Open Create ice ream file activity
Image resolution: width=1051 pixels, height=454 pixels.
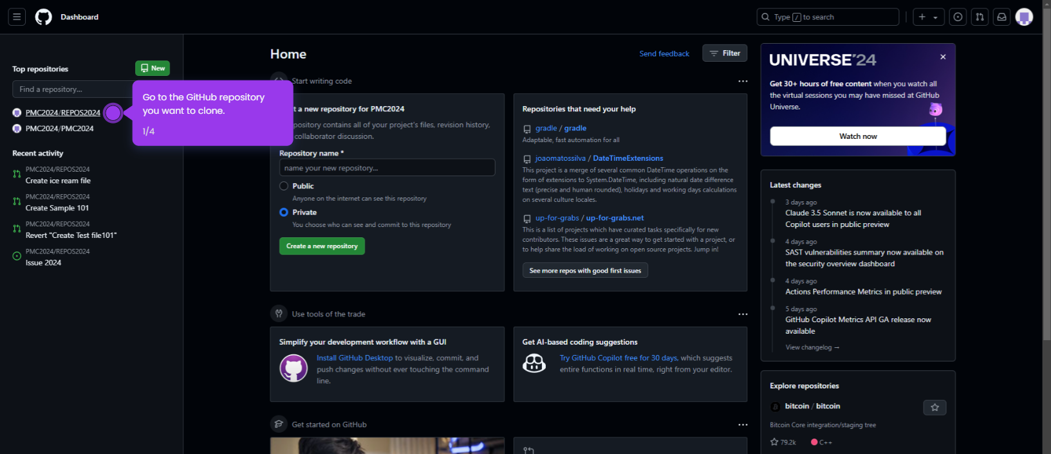pyautogui.click(x=58, y=181)
